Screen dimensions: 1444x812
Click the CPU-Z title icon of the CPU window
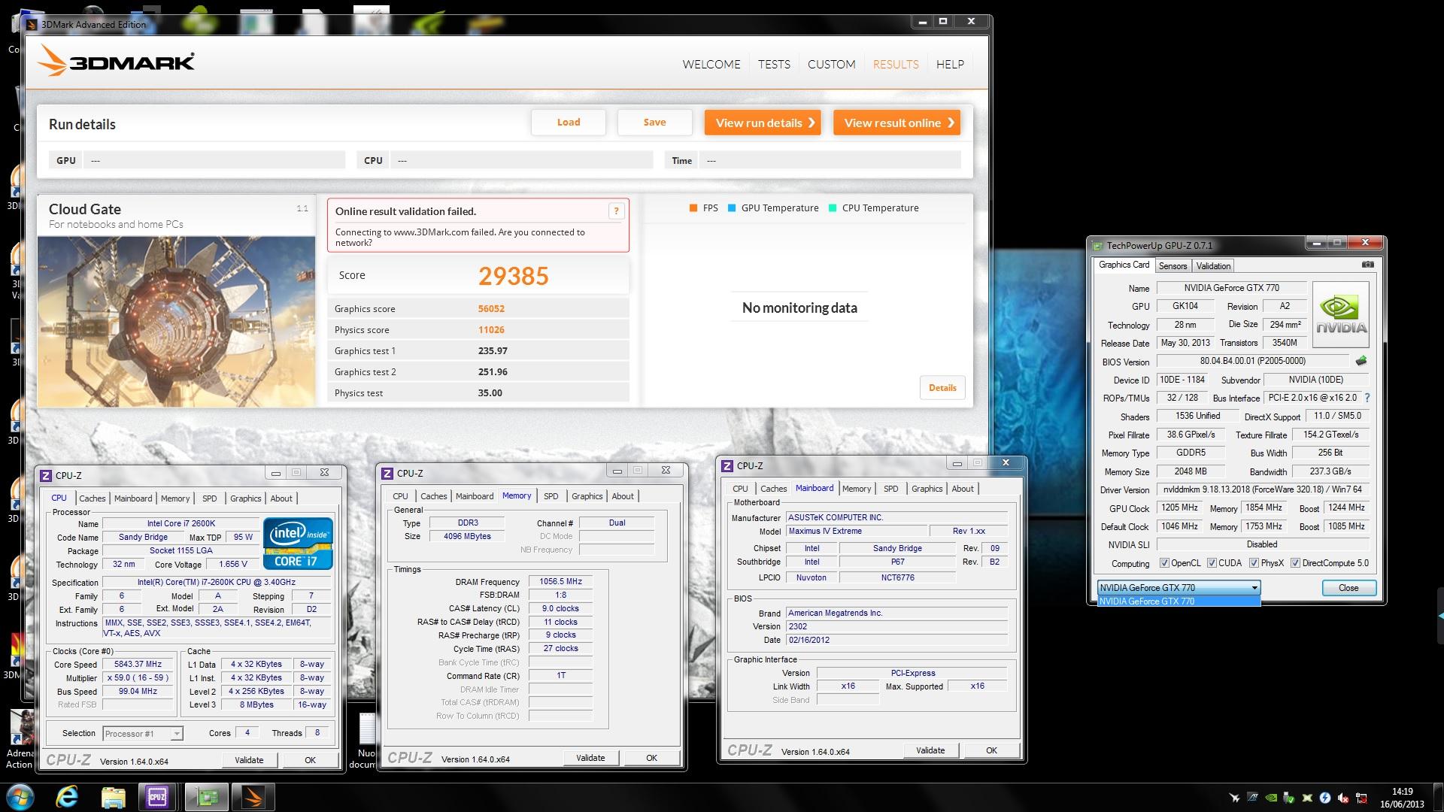46,475
